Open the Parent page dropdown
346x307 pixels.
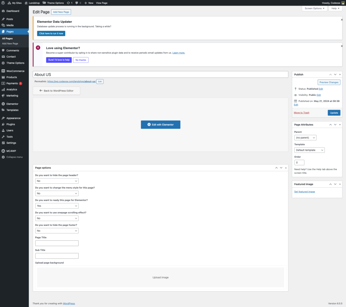coord(305,138)
